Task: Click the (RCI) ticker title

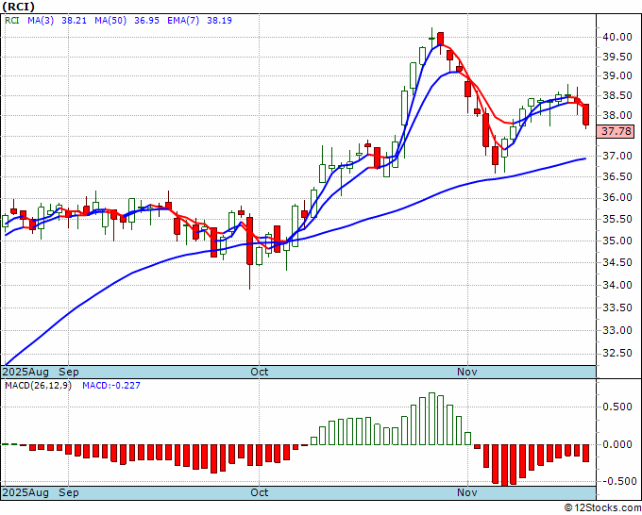Action: tap(19, 7)
